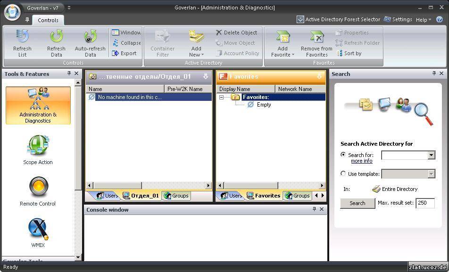Click the Refresh Data icon
Viewport: 449px width, 272px height.
56,37
